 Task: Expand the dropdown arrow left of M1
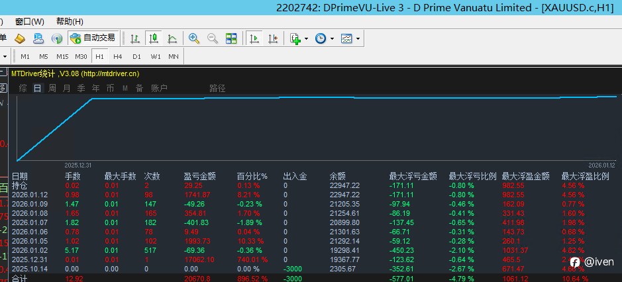pyautogui.click(x=5, y=57)
